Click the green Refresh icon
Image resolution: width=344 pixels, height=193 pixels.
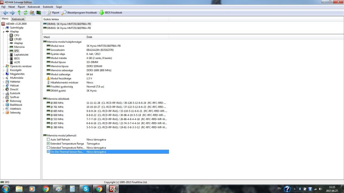26,13
